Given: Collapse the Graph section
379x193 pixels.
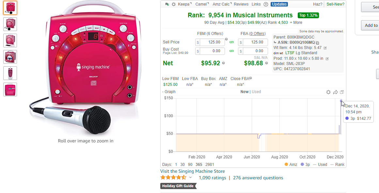Looking at the screenshot, I should pos(169,92).
